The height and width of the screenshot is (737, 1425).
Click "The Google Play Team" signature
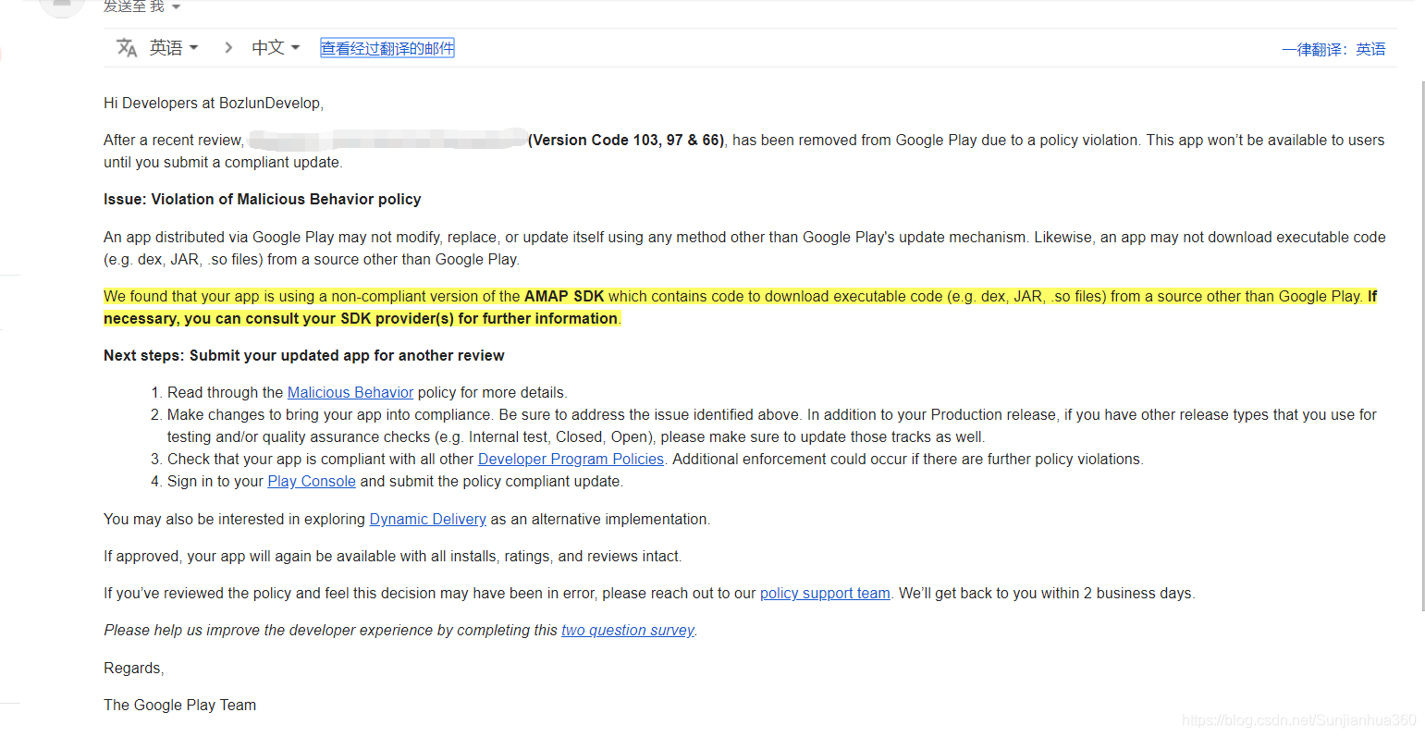coord(180,705)
